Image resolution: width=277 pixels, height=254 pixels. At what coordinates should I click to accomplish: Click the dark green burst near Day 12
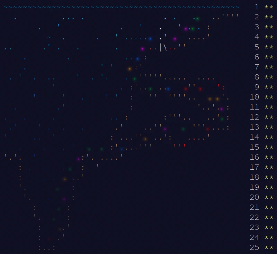pyautogui.click(x=222, y=119)
